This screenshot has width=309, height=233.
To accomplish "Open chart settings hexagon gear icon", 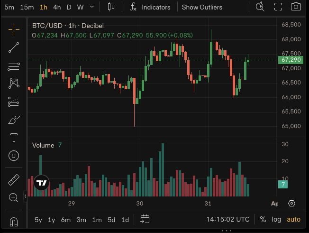I will click(291, 203).
